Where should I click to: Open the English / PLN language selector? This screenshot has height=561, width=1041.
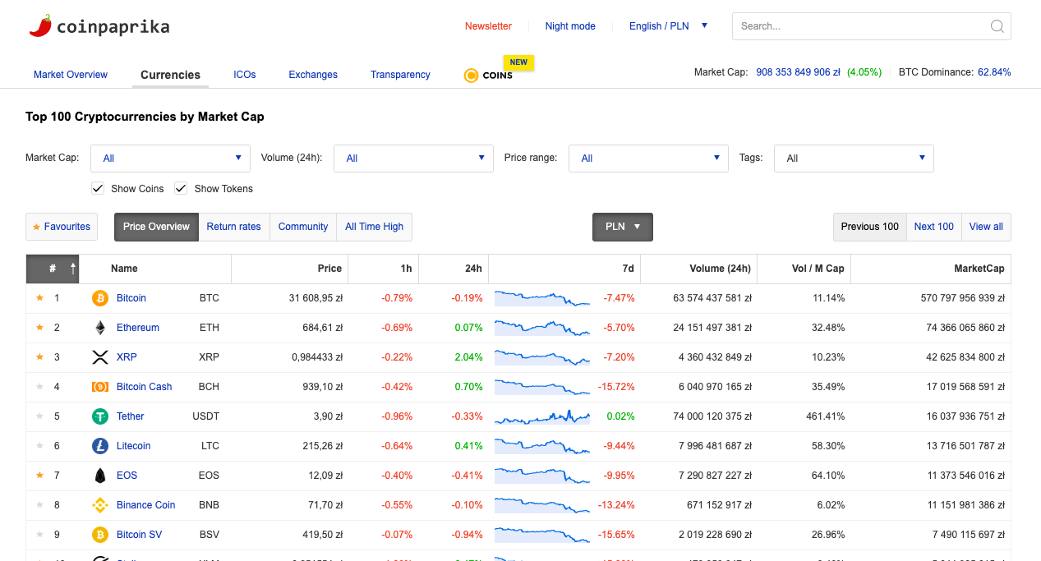point(668,26)
